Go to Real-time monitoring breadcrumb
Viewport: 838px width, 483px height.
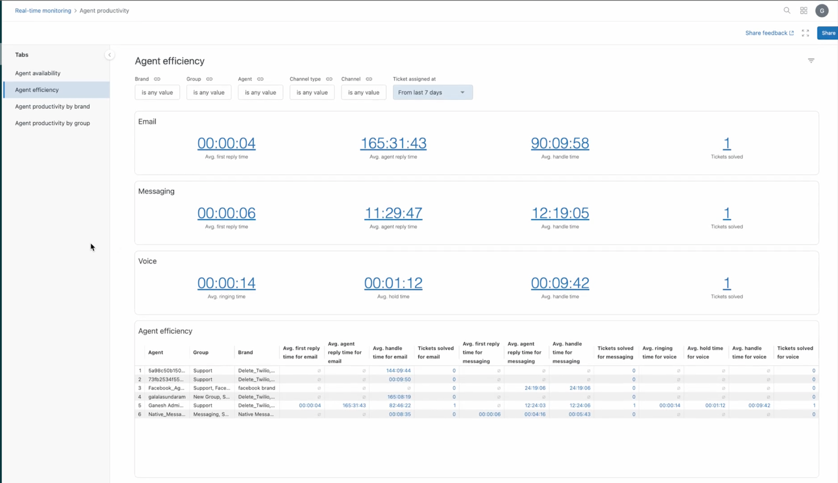click(x=43, y=10)
